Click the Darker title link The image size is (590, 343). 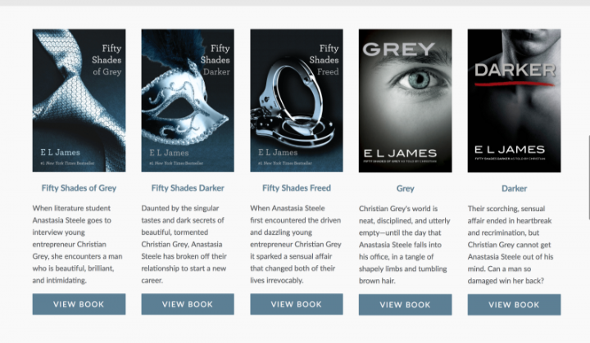pos(514,188)
